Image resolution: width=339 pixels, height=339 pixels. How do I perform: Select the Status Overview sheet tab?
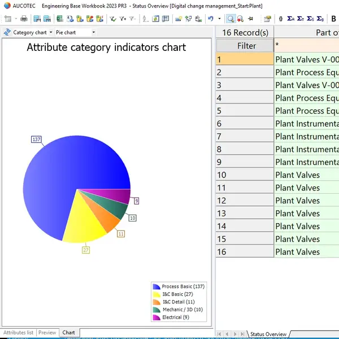click(x=268, y=334)
